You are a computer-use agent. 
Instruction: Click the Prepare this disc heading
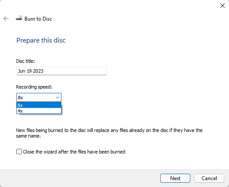(41, 40)
